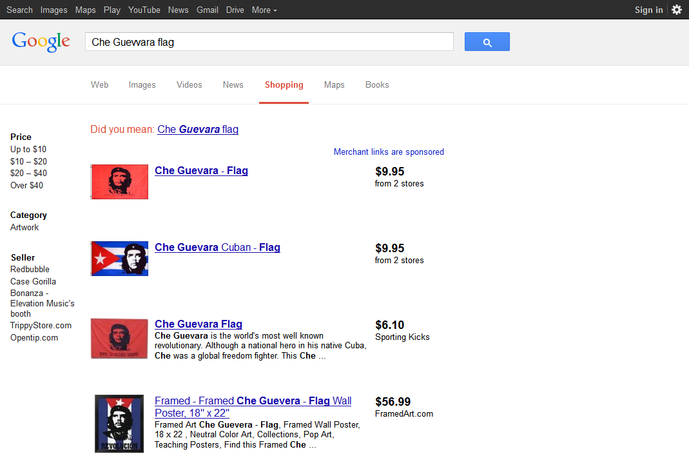Switch to the Videos results tab

189,85
